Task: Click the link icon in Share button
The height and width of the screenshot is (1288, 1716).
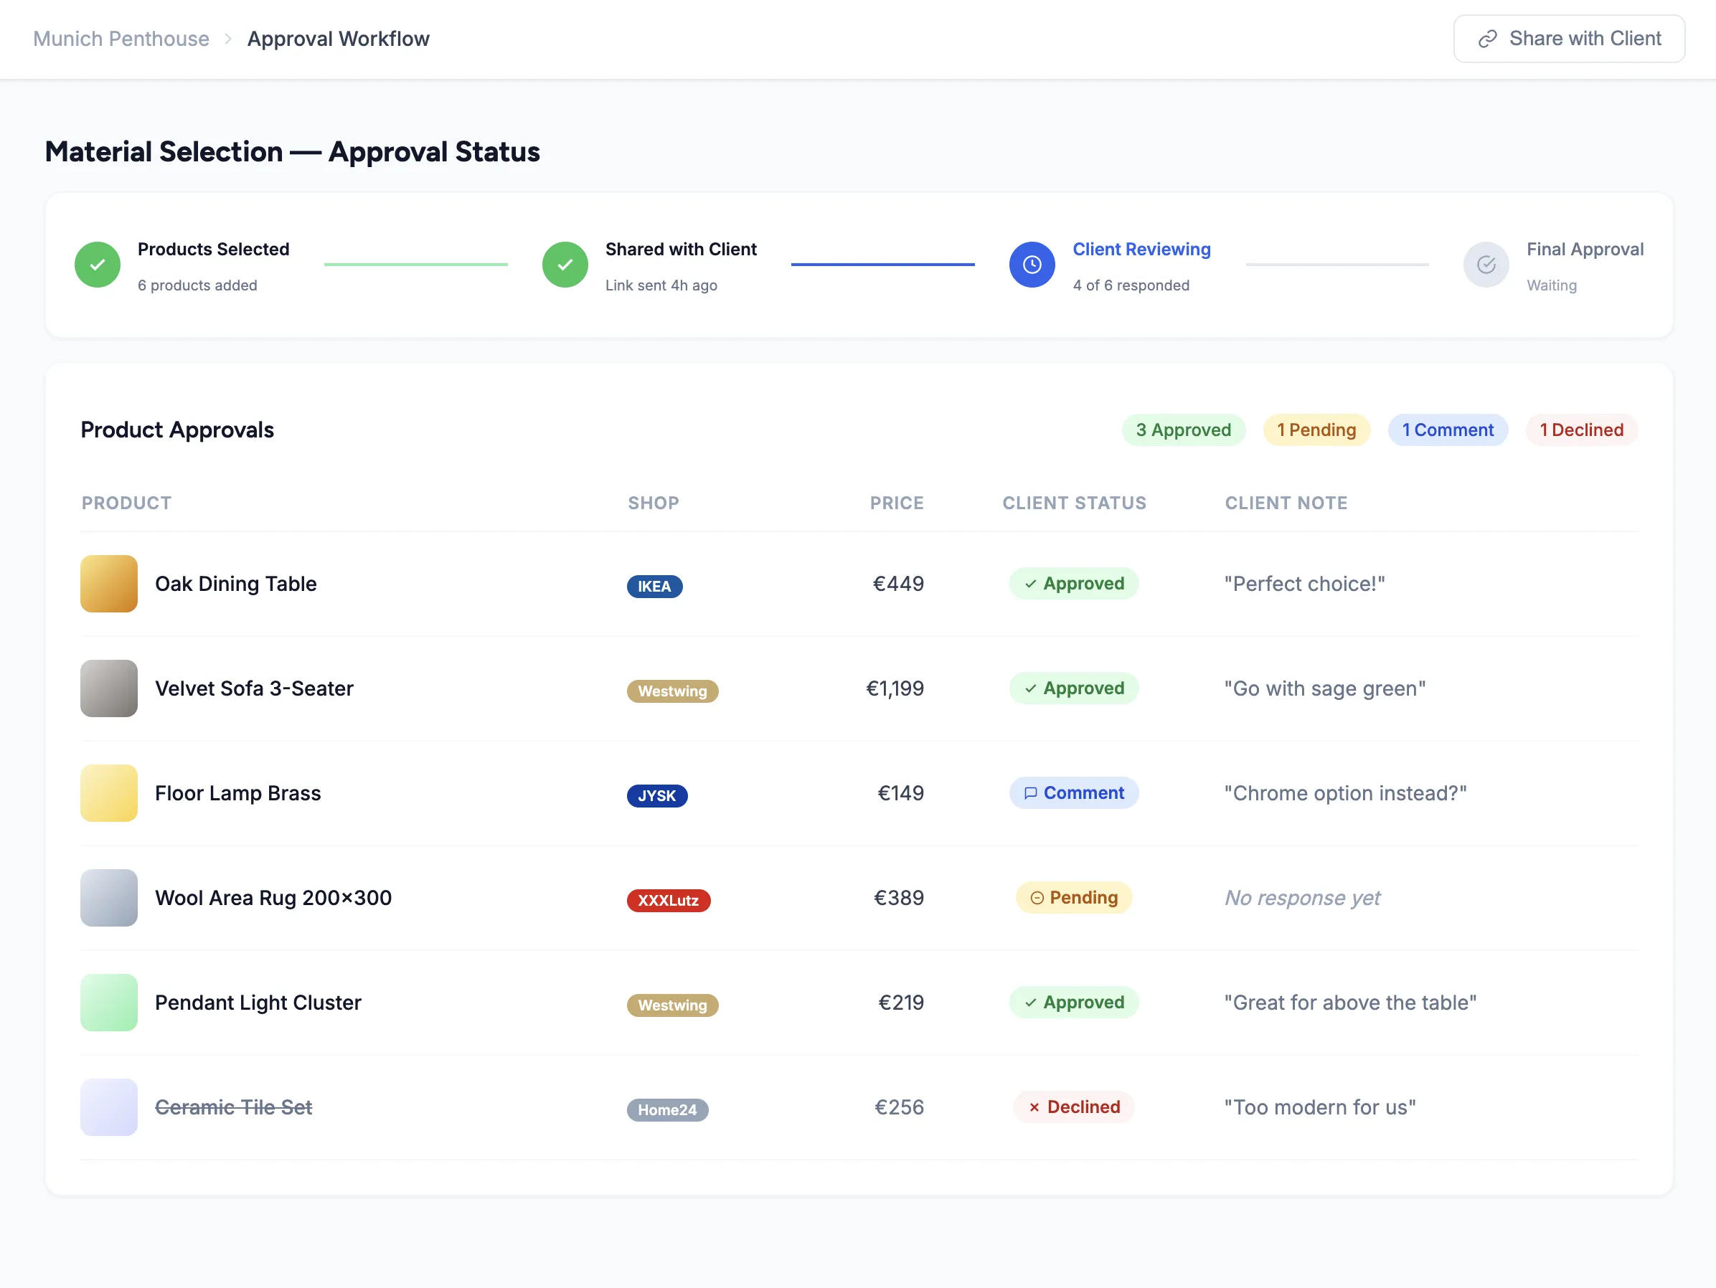Action: coord(1487,39)
